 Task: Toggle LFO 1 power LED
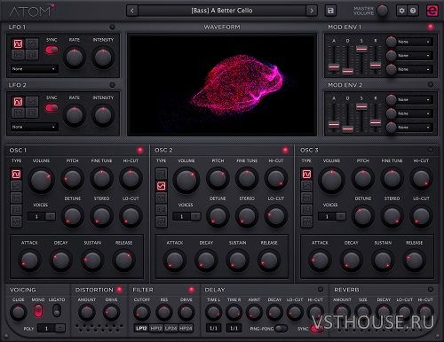tap(112, 27)
